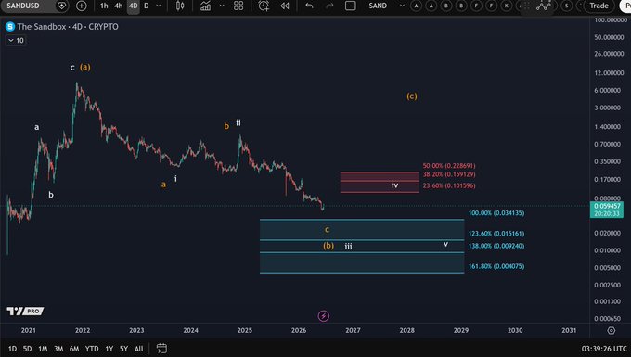Select the 23.60% (0.101596) Fibonacci level label
This screenshot has width=631, height=357.
449,185
